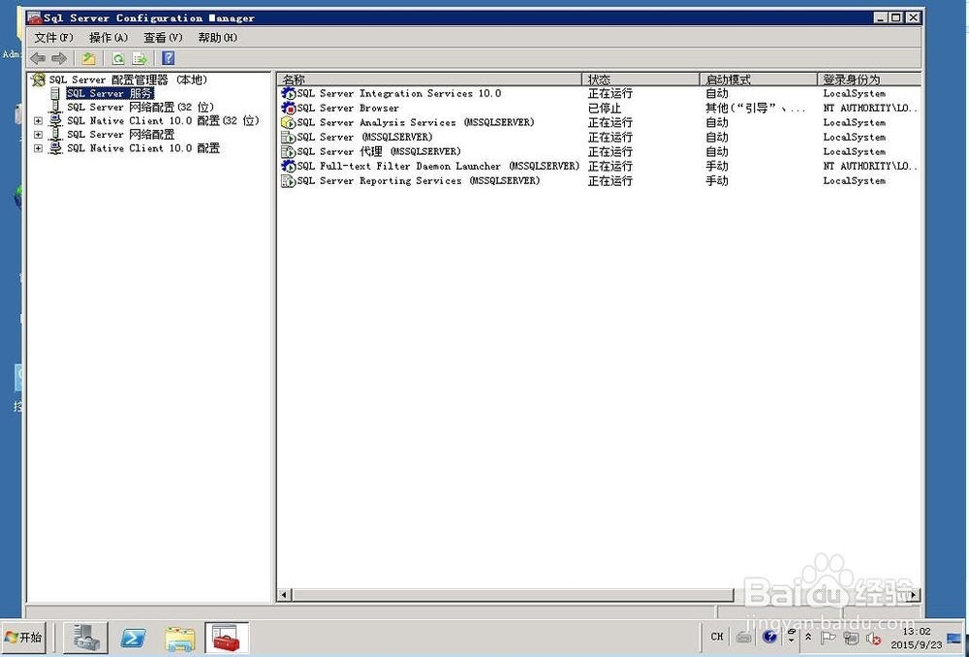The image size is (969, 657).
Task: Expand the SQL Server 网络配置 node
Action: (x=39, y=135)
